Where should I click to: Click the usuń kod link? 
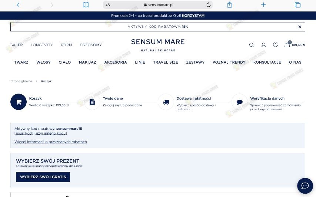point(24,133)
